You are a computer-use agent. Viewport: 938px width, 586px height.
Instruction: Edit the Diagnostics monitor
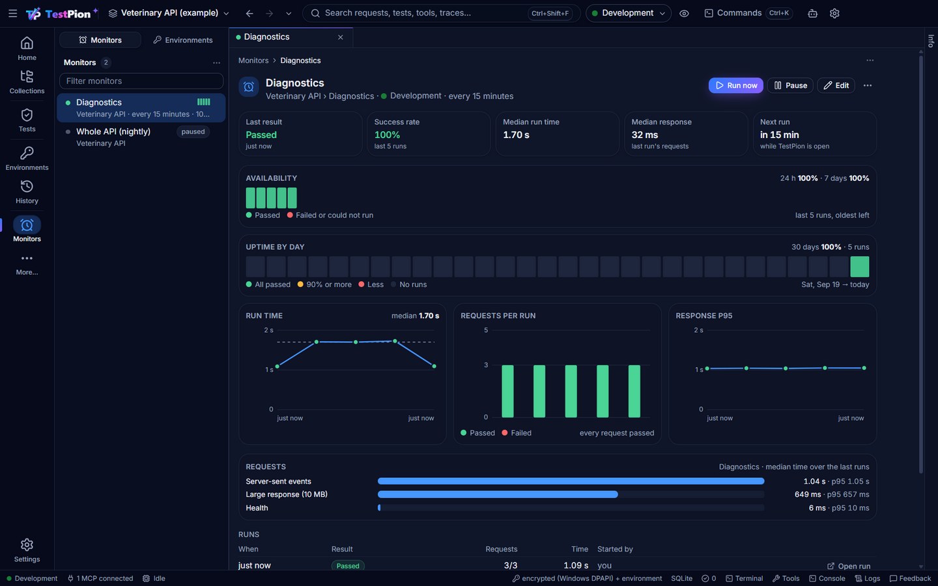pos(836,85)
